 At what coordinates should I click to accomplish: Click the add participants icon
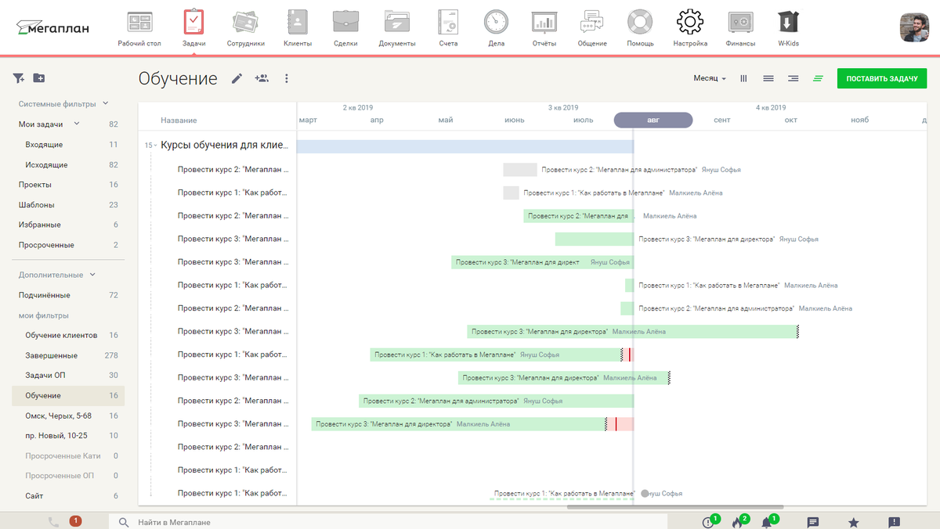click(262, 78)
